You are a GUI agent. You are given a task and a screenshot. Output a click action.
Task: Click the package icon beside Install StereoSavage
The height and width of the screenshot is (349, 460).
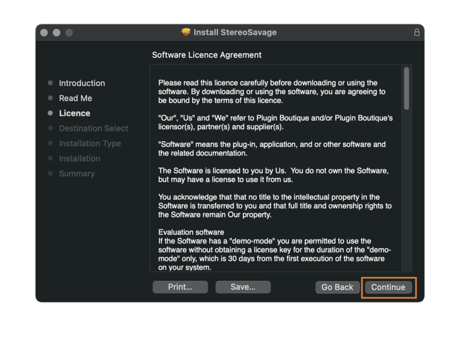point(186,33)
